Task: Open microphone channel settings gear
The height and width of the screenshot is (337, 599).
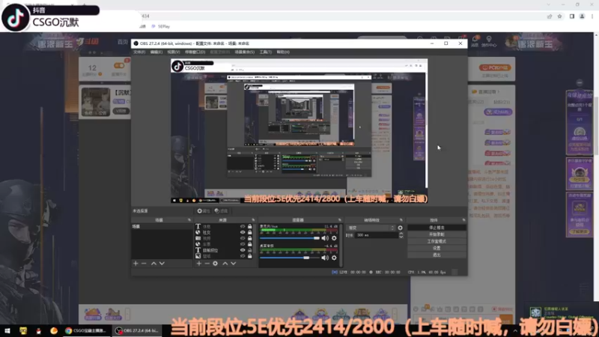Action: 334,238
